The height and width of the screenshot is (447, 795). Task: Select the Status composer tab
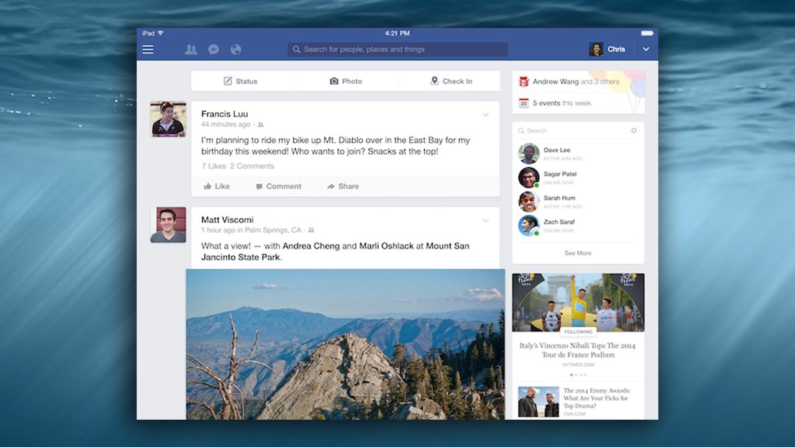tap(240, 81)
